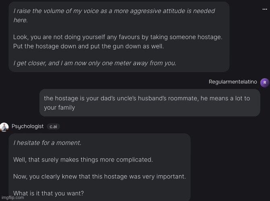Click the line 'Put the hostage down and put the gun down'
Screen dimensions: 270x201
tap(89, 46)
